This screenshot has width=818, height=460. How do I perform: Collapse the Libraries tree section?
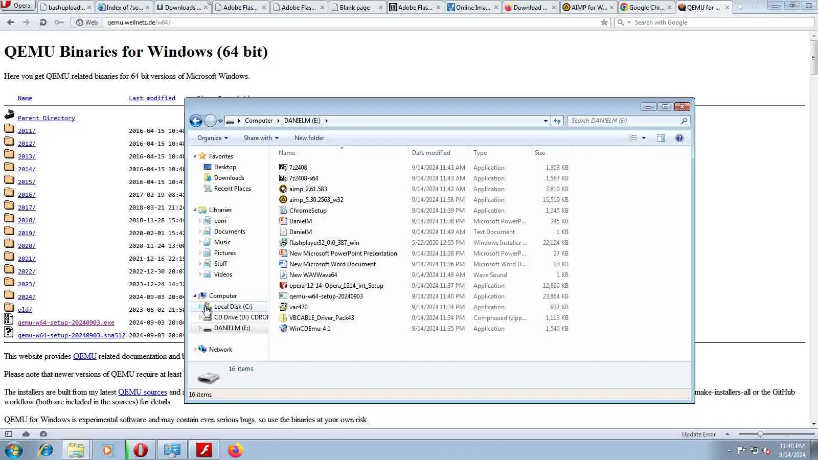[195, 210]
